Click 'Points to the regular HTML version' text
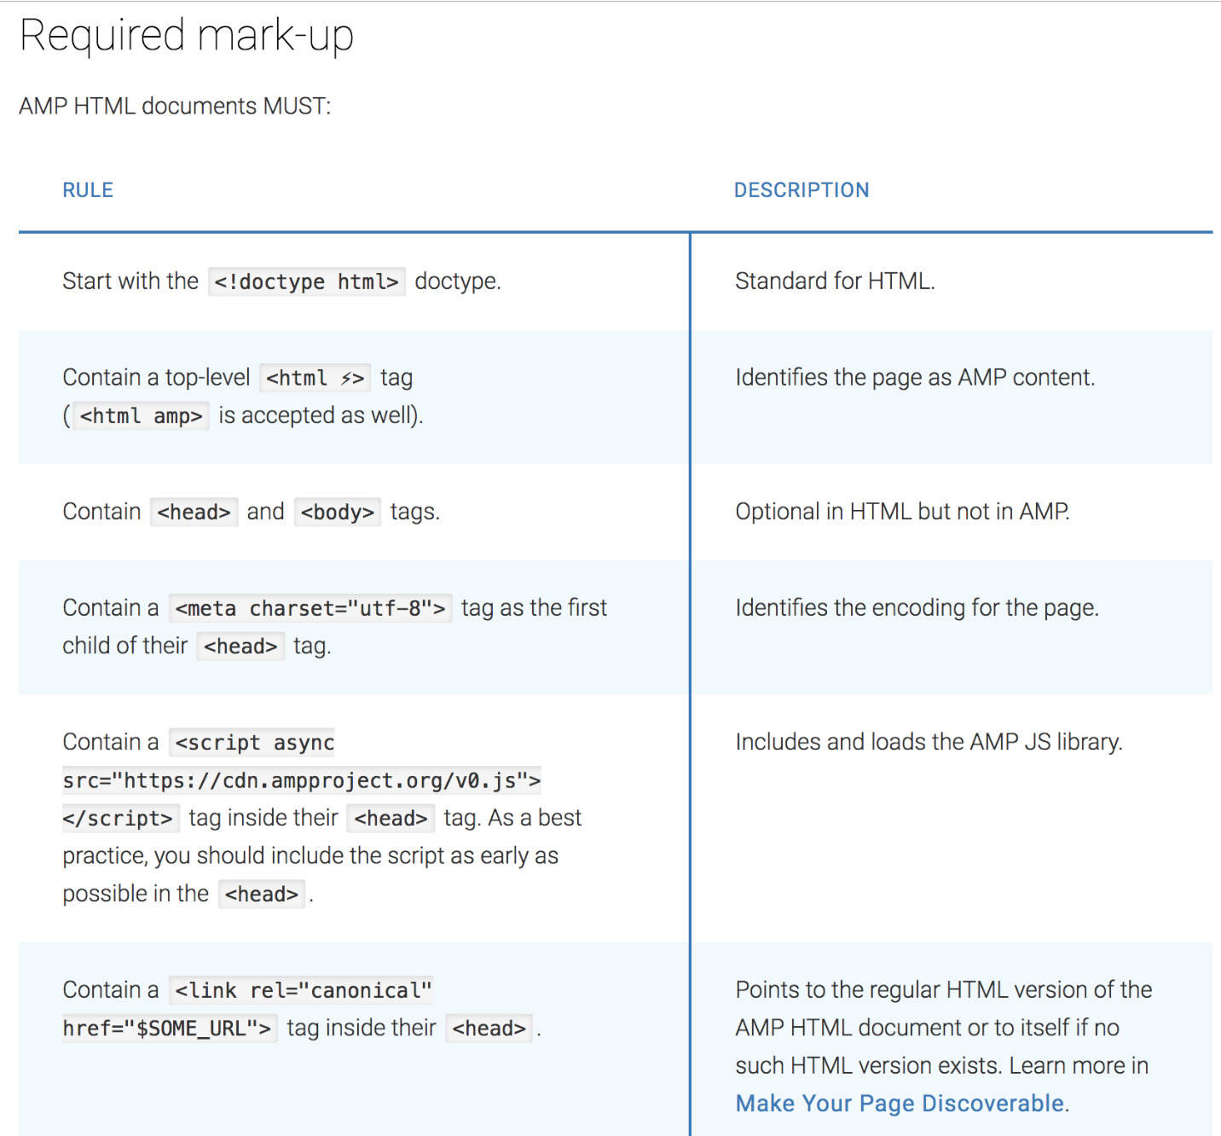Screen dimensions: 1221x1136 click(911, 990)
